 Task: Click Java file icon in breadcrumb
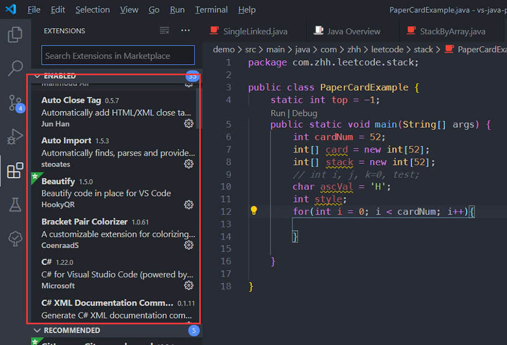pyautogui.click(x=449, y=49)
